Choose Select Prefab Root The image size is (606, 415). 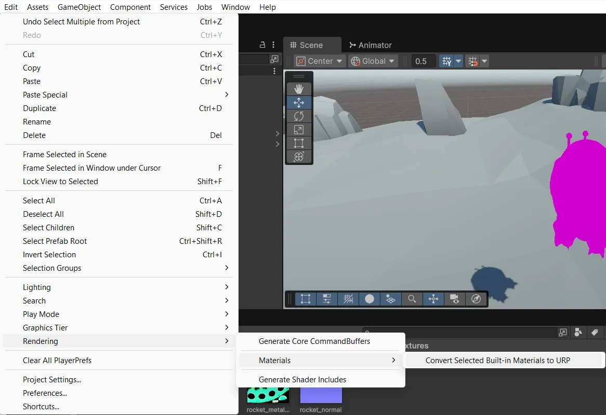coord(119,241)
